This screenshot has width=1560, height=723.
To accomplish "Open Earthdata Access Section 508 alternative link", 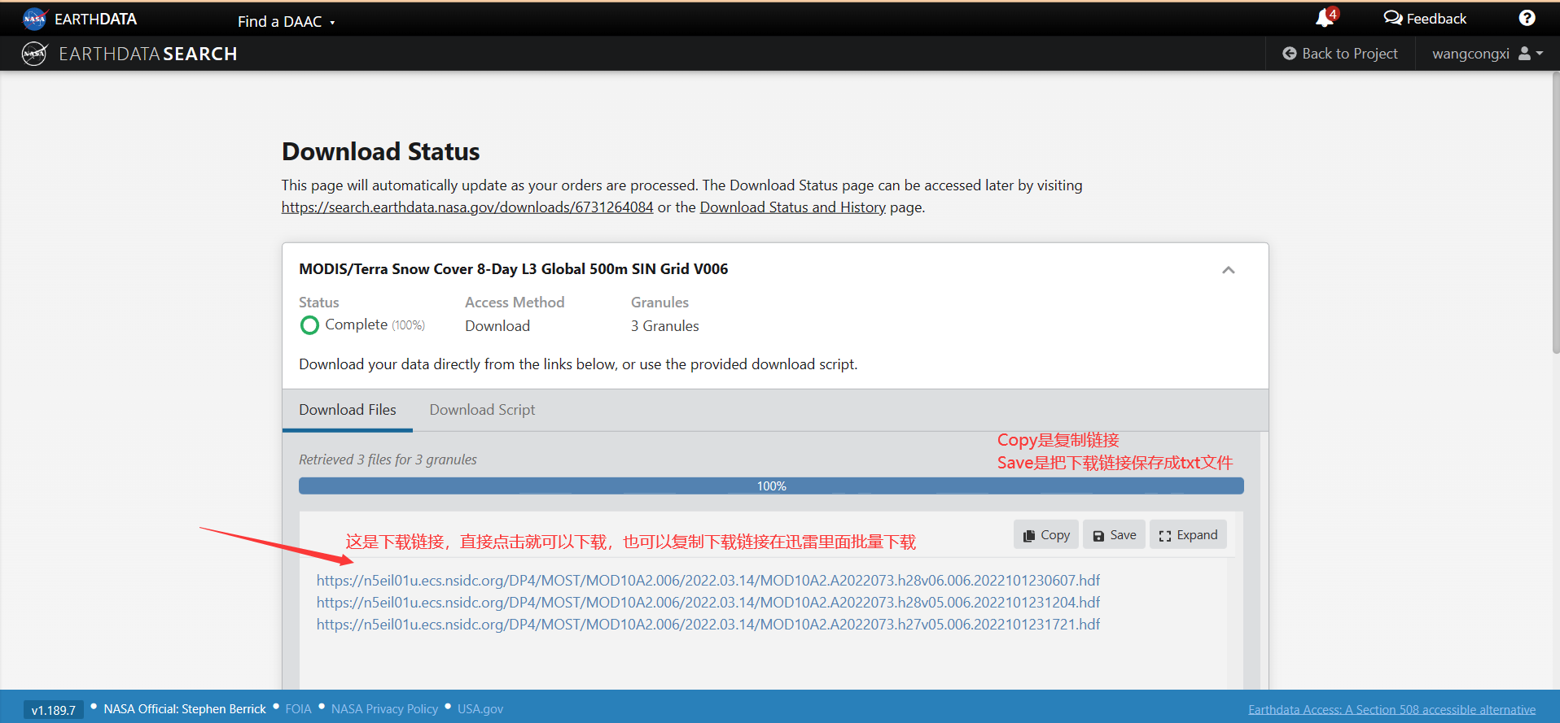I will click(1391, 710).
